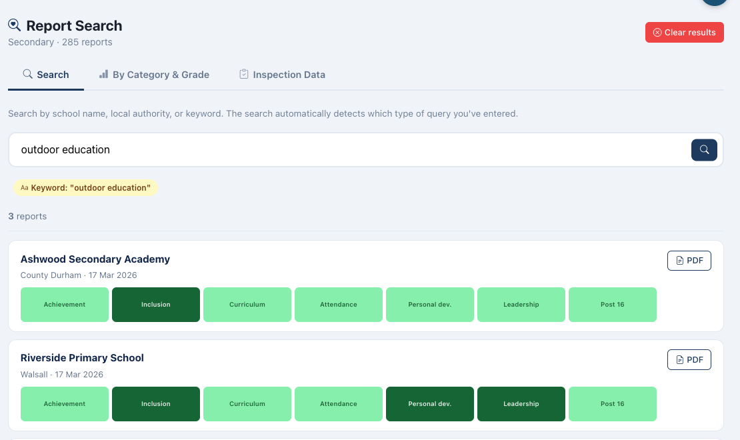Select Riverside's Achievement grade tile

(65, 403)
